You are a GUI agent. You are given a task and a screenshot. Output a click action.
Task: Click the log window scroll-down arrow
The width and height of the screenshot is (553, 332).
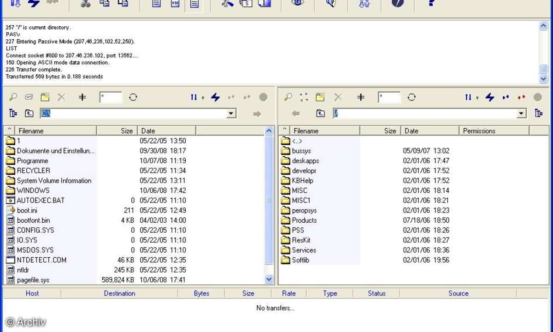(x=543, y=79)
